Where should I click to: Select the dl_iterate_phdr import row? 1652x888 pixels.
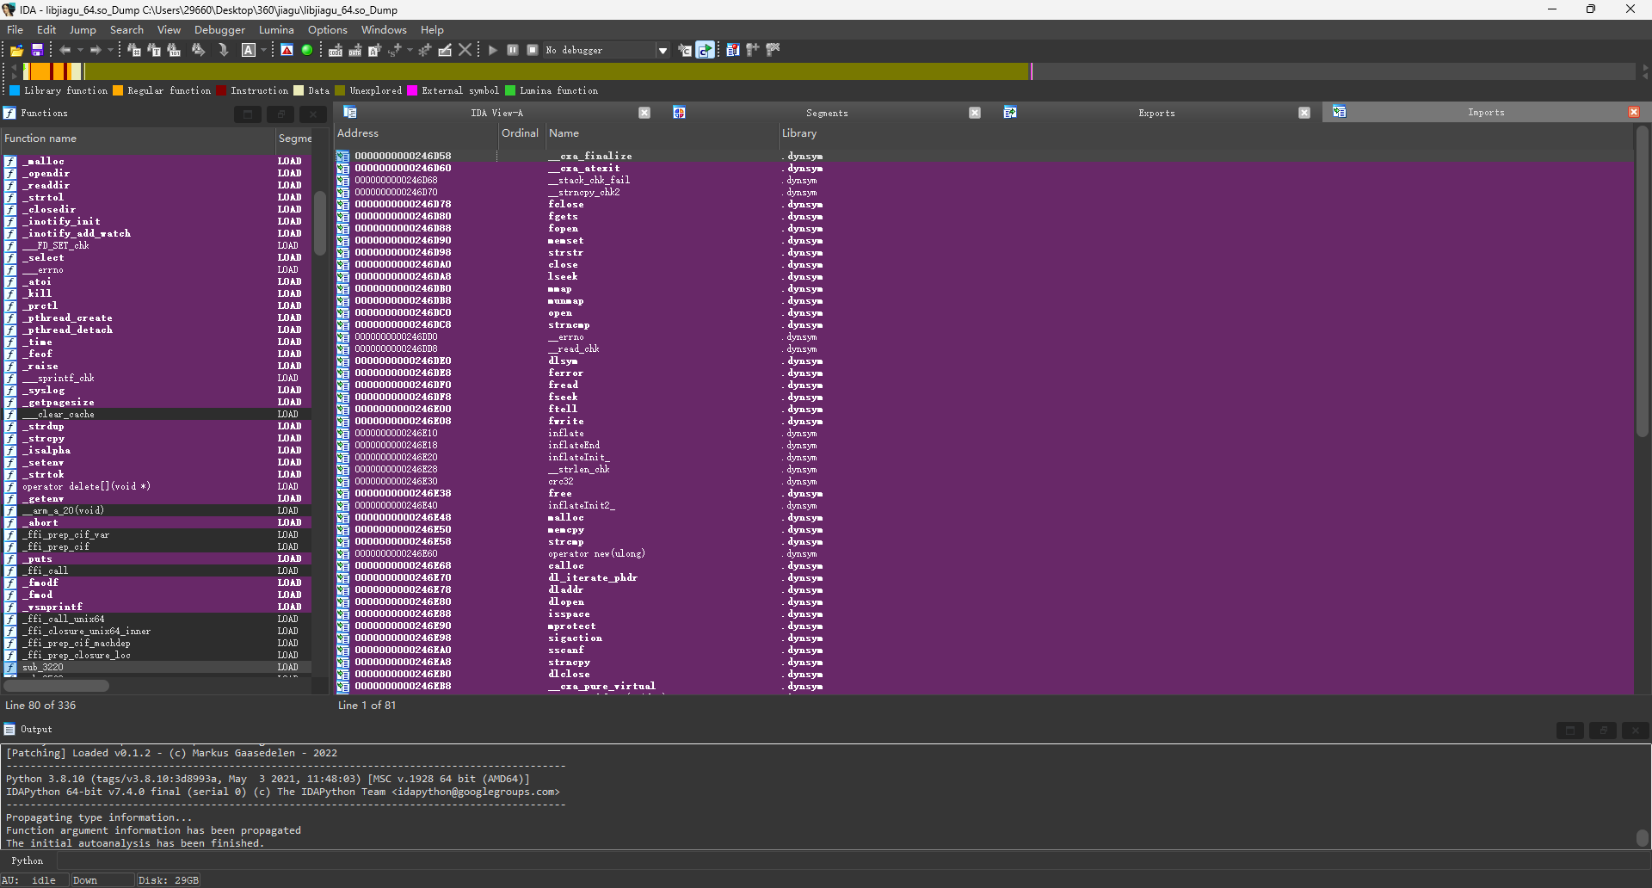pos(984,577)
